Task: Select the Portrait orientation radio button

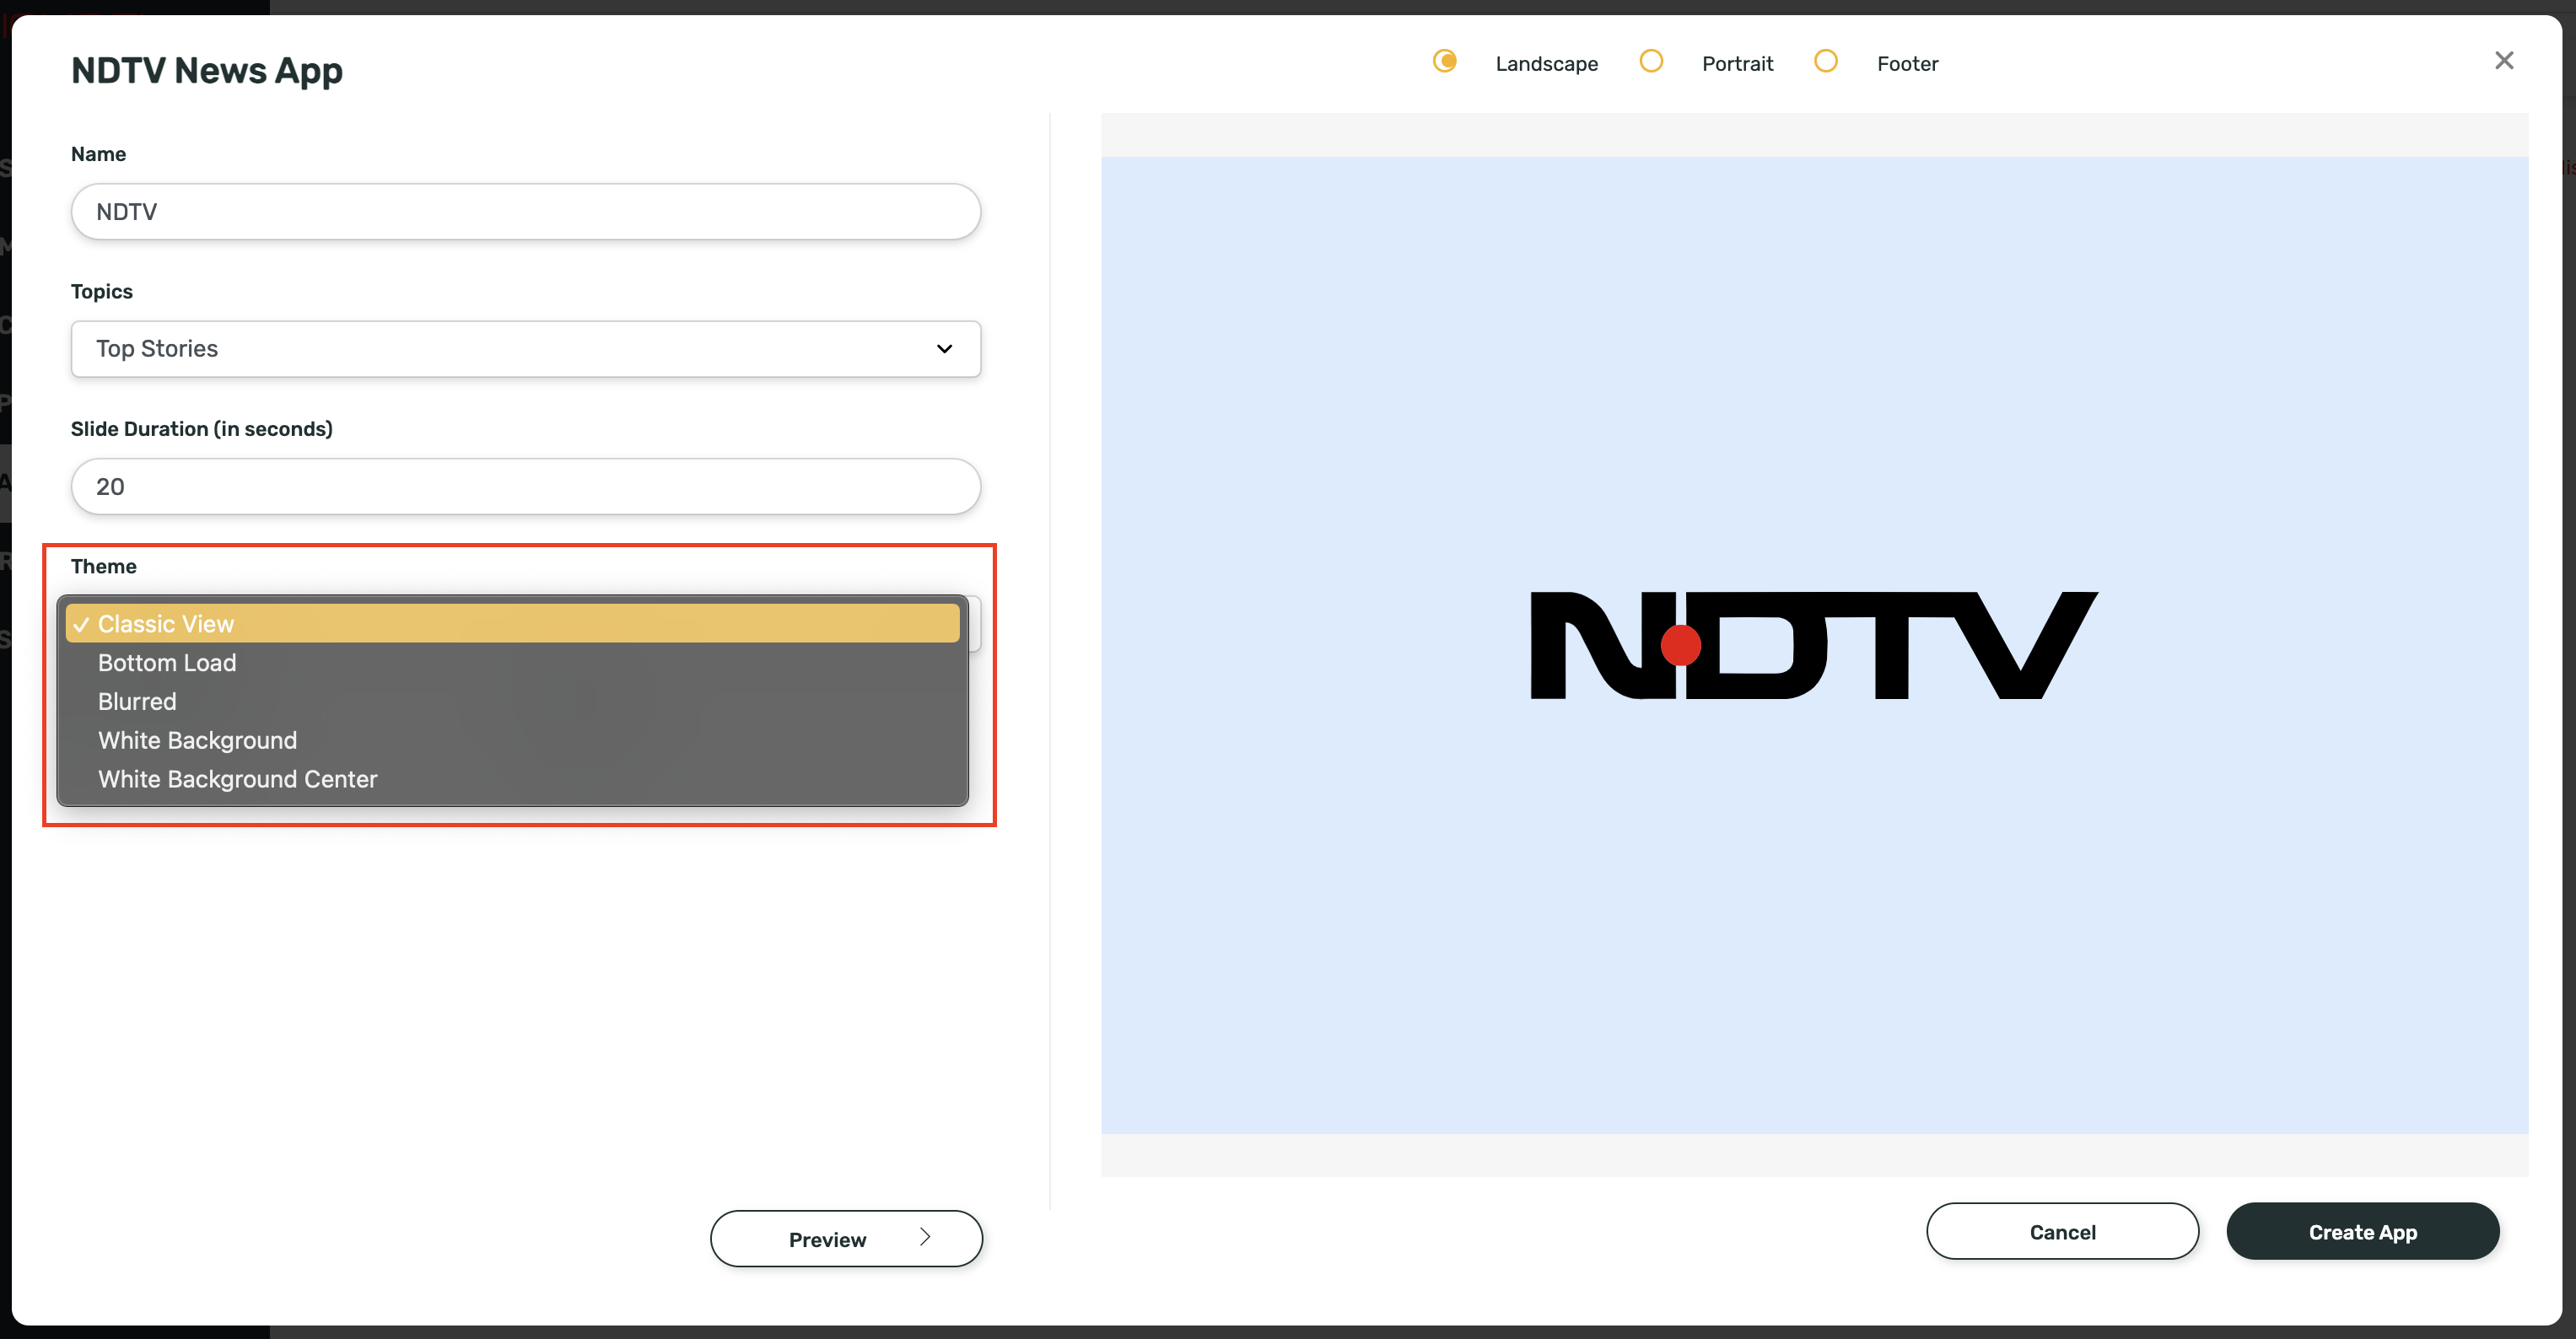Action: (1651, 61)
